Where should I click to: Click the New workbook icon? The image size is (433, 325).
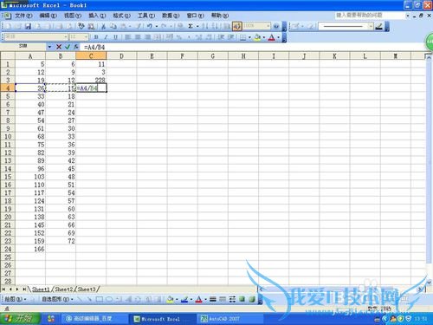click(9, 27)
